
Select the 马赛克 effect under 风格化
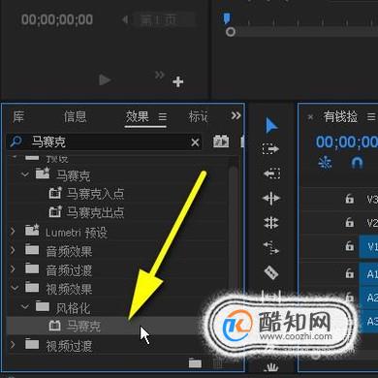(x=83, y=326)
